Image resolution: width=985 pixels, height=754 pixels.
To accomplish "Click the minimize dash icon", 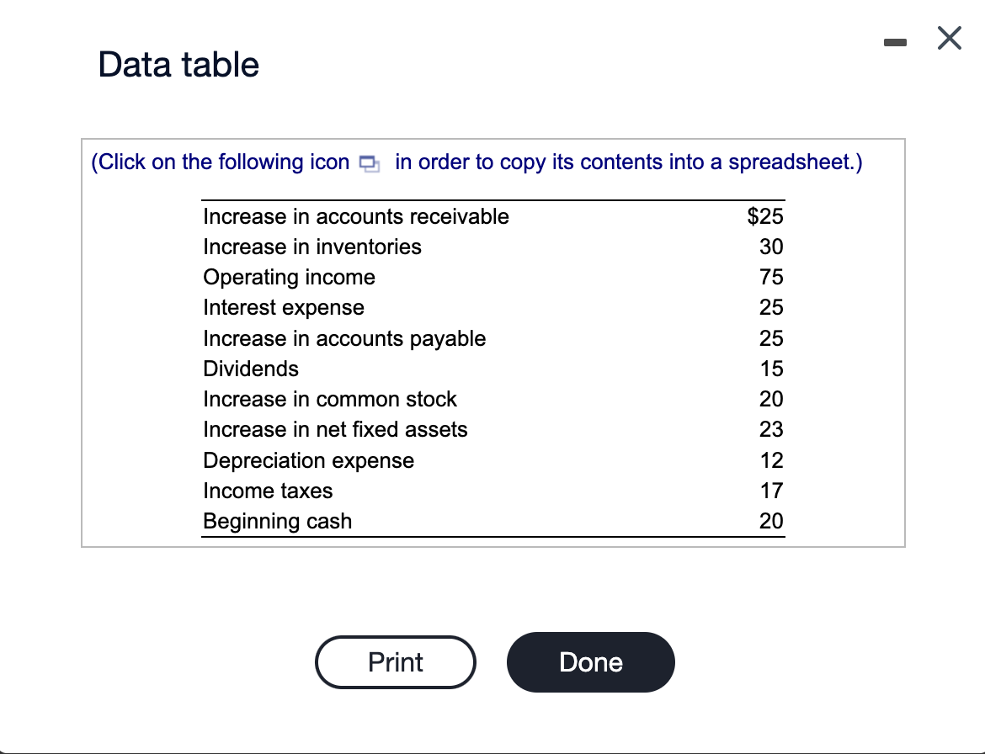I will coord(895,40).
